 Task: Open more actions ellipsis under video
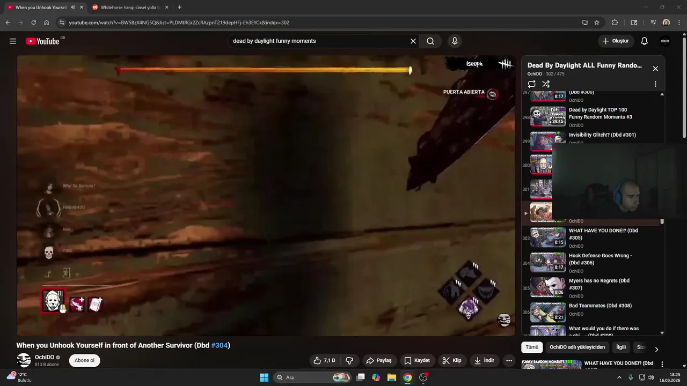[x=509, y=360]
